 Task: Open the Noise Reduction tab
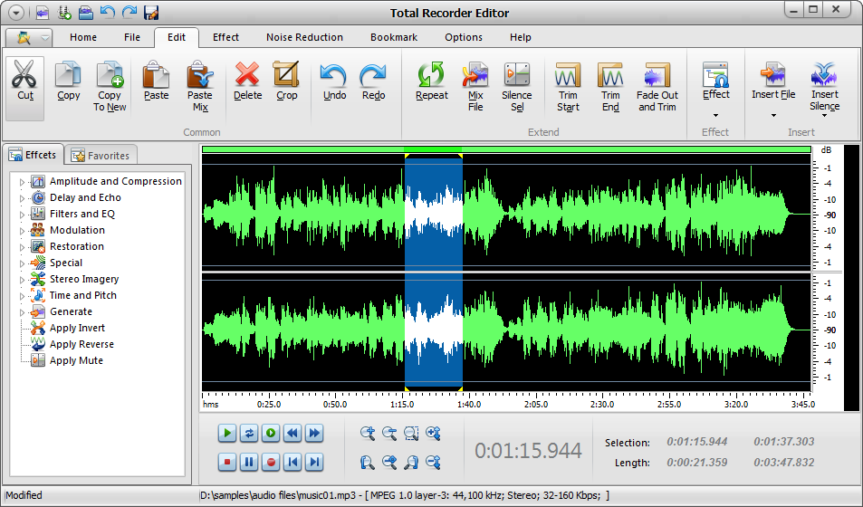coord(304,37)
